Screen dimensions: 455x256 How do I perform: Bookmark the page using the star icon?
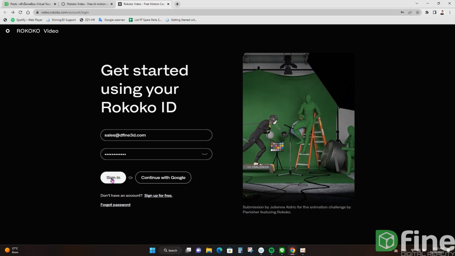418,12
